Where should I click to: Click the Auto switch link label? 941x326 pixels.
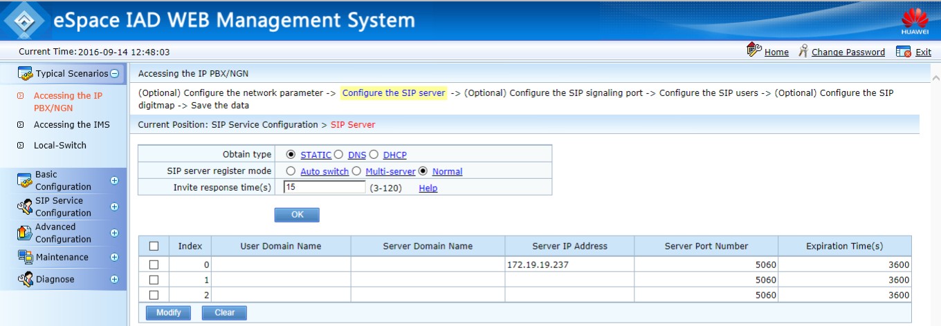coord(325,171)
